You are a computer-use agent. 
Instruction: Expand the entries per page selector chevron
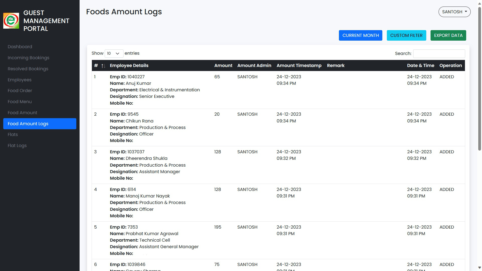click(118, 53)
